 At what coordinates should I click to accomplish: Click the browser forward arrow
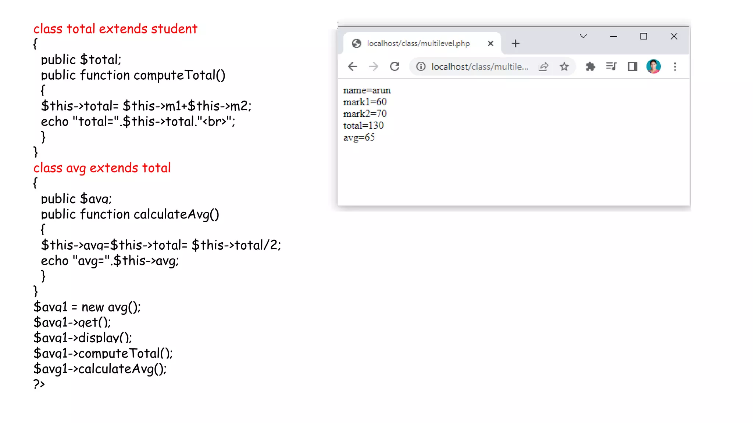coord(373,66)
